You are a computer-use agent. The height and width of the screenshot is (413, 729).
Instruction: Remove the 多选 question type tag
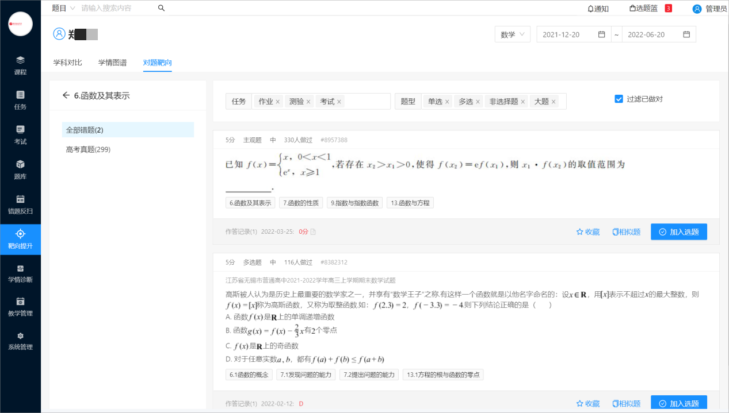(x=477, y=102)
